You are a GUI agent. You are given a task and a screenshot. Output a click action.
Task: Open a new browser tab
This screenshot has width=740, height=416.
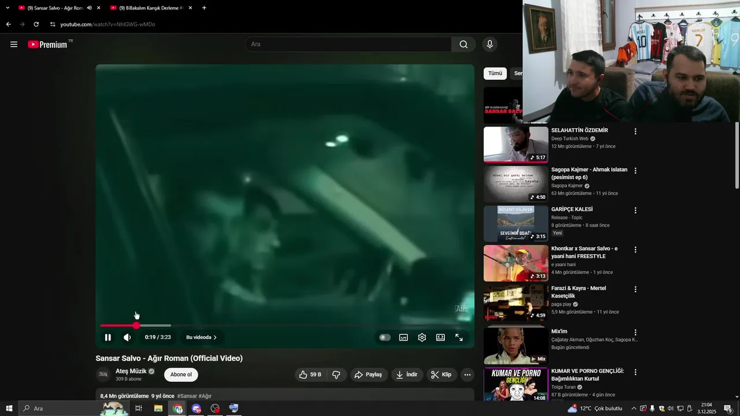(204, 8)
